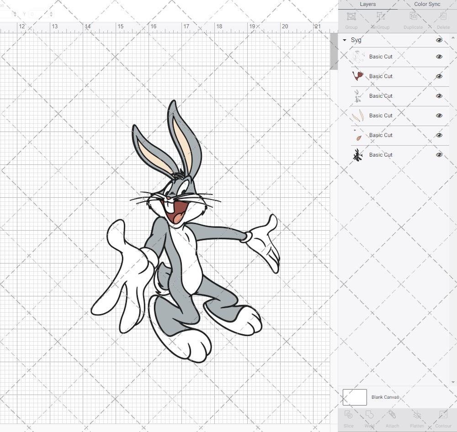Select the Attach tool
457x432 pixels.
click(392, 415)
